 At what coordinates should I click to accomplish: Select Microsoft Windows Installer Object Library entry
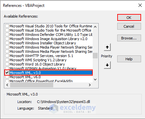click(43, 43)
